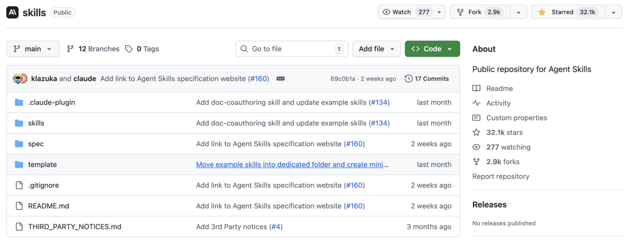Open the THIRD_PARTY_NOTICES.md file
The image size is (626, 240).
tap(74, 227)
